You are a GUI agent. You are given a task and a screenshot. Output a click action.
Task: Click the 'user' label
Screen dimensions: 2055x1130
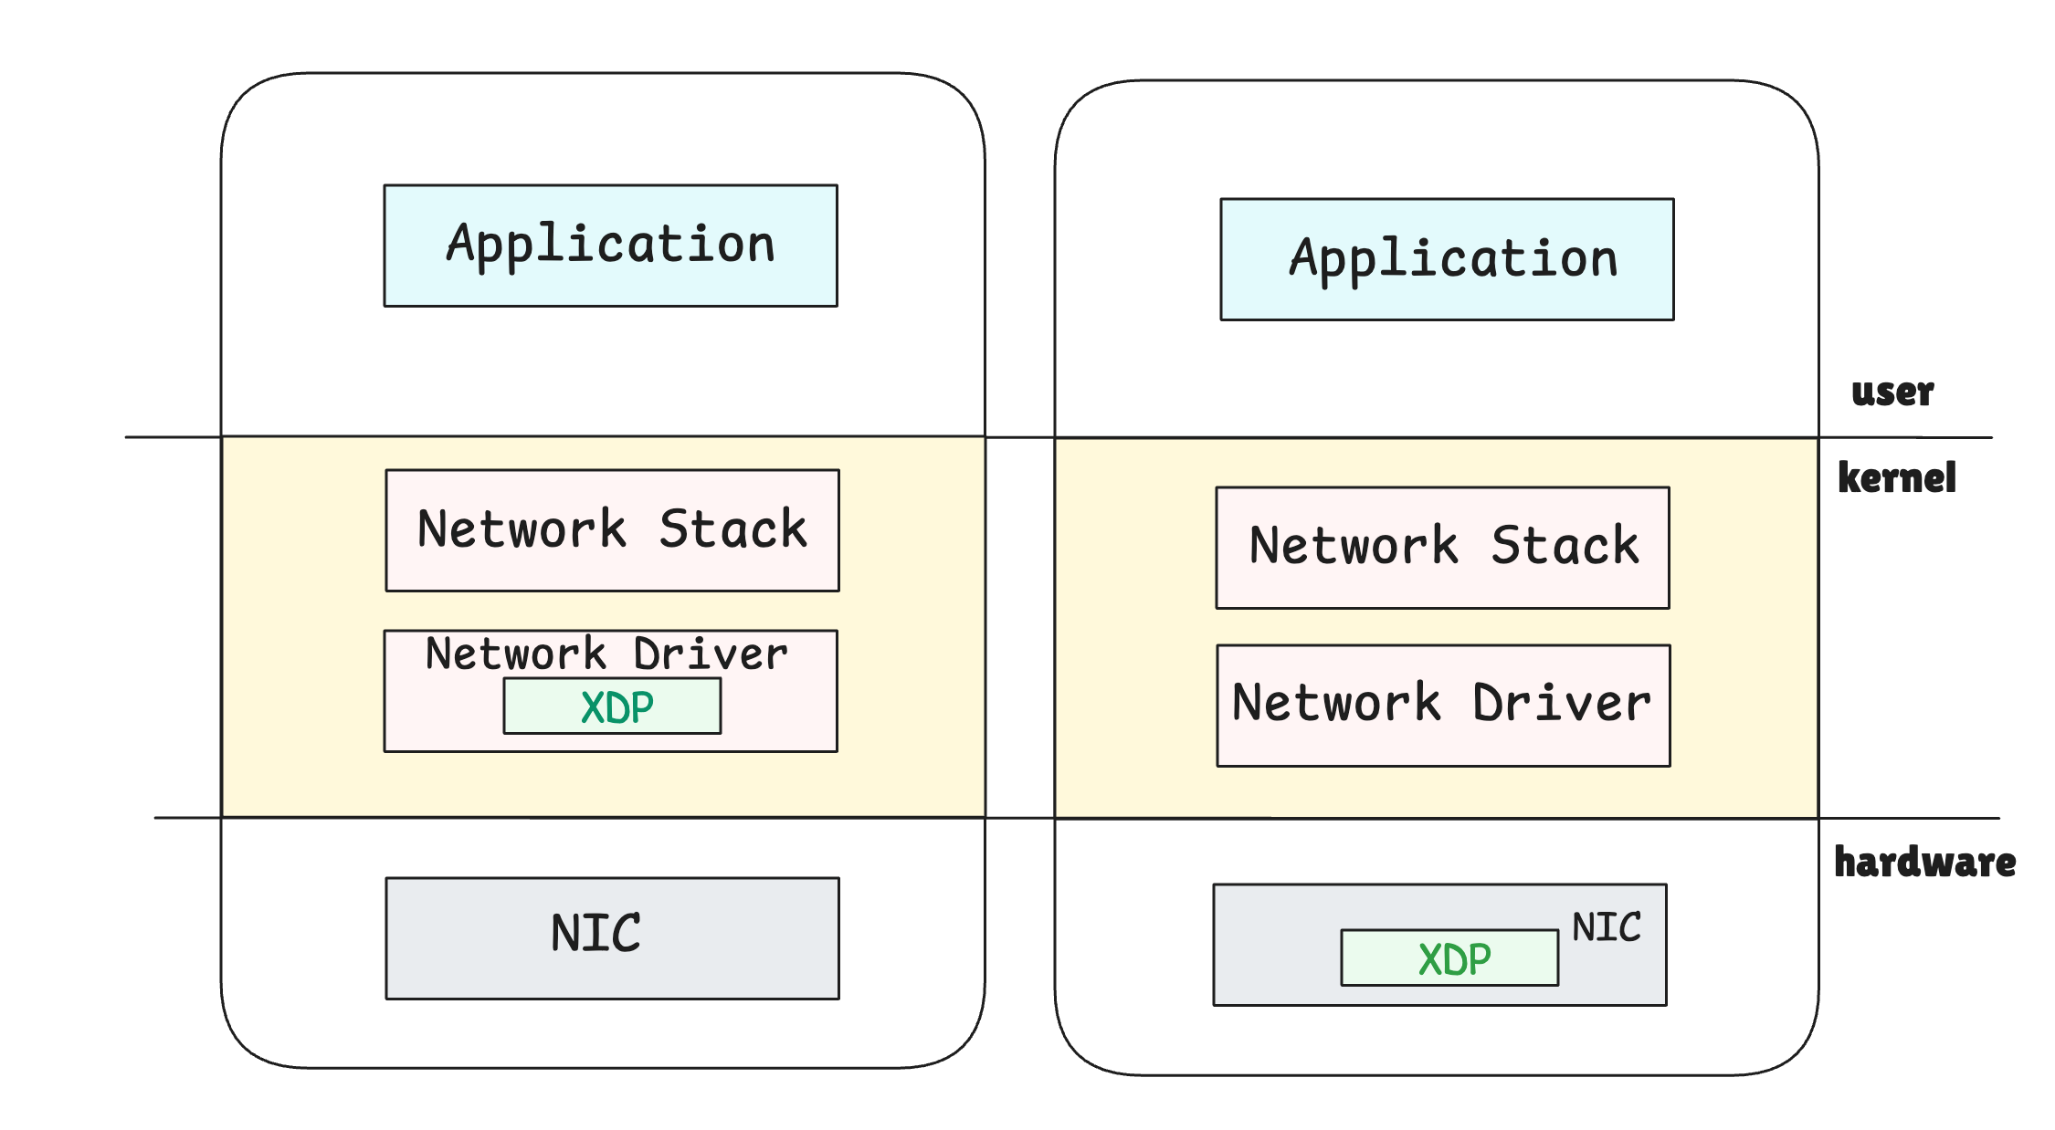pyautogui.click(x=1892, y=392)
